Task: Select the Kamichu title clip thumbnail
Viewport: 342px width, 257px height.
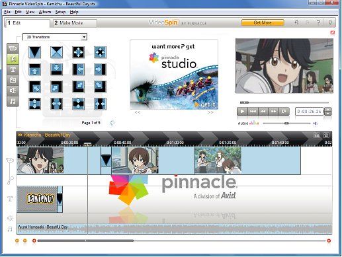Action: coord(37,199)
